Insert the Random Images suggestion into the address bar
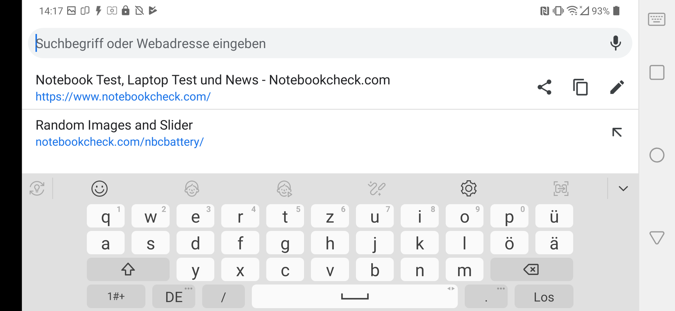Viewport: 675px width, 311px height. tap(617, 132)
